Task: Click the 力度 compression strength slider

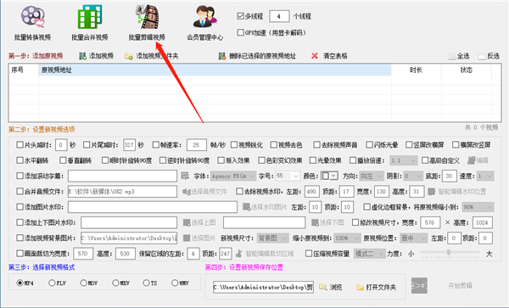Action: tap(450, 252)
